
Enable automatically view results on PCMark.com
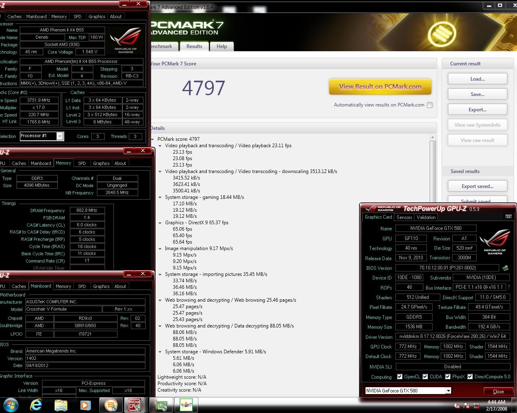430,105
